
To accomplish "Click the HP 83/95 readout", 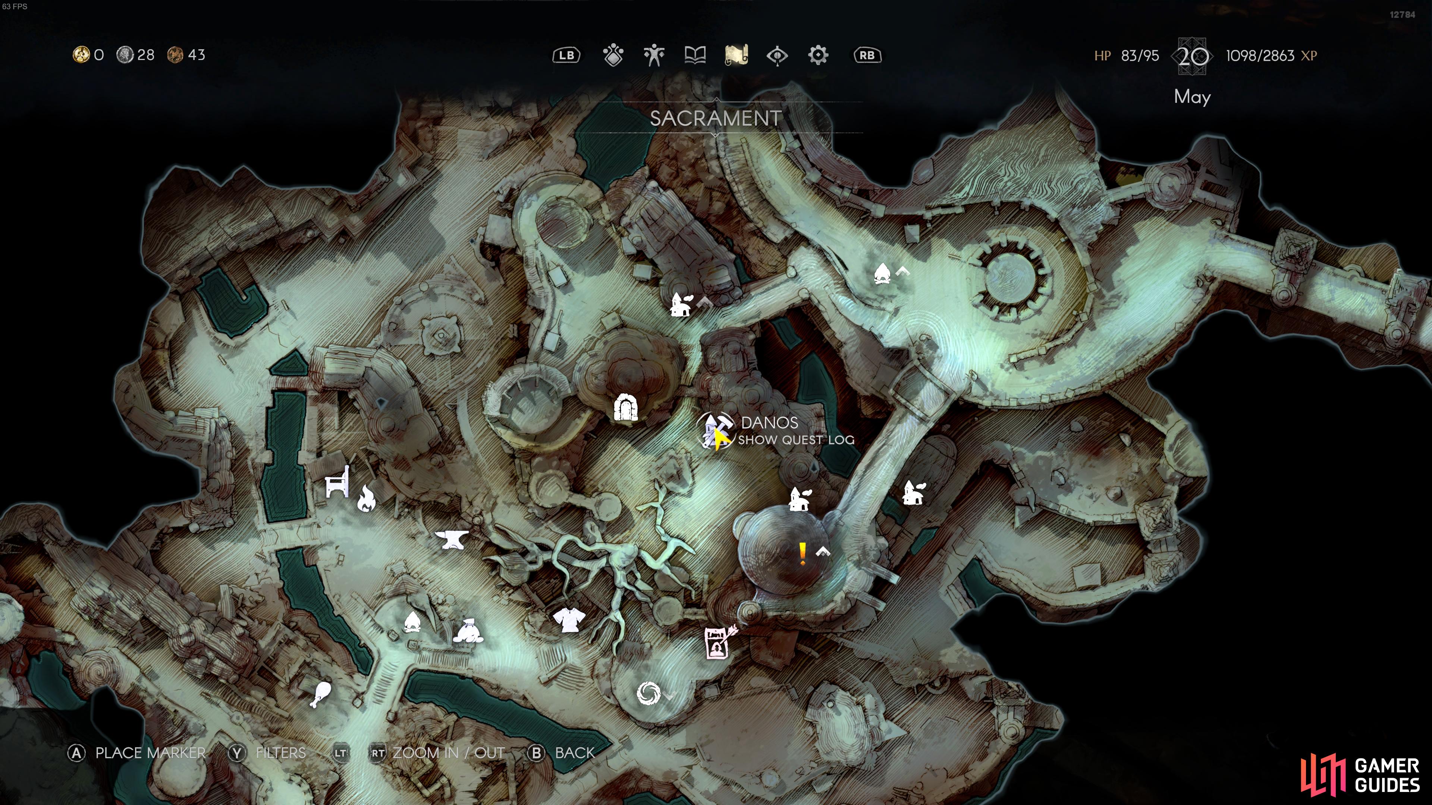I will click(1126, 56).
